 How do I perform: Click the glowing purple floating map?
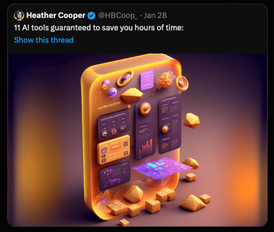click(162, 168)
